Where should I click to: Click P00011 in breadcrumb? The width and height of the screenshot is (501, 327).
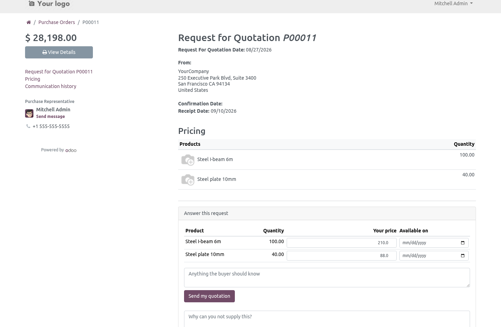[x=90, y=22]
